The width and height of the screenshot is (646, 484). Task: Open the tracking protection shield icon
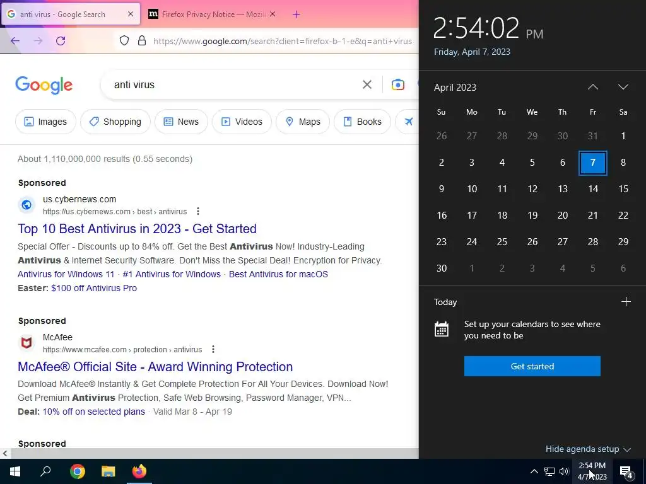point(124,40)
